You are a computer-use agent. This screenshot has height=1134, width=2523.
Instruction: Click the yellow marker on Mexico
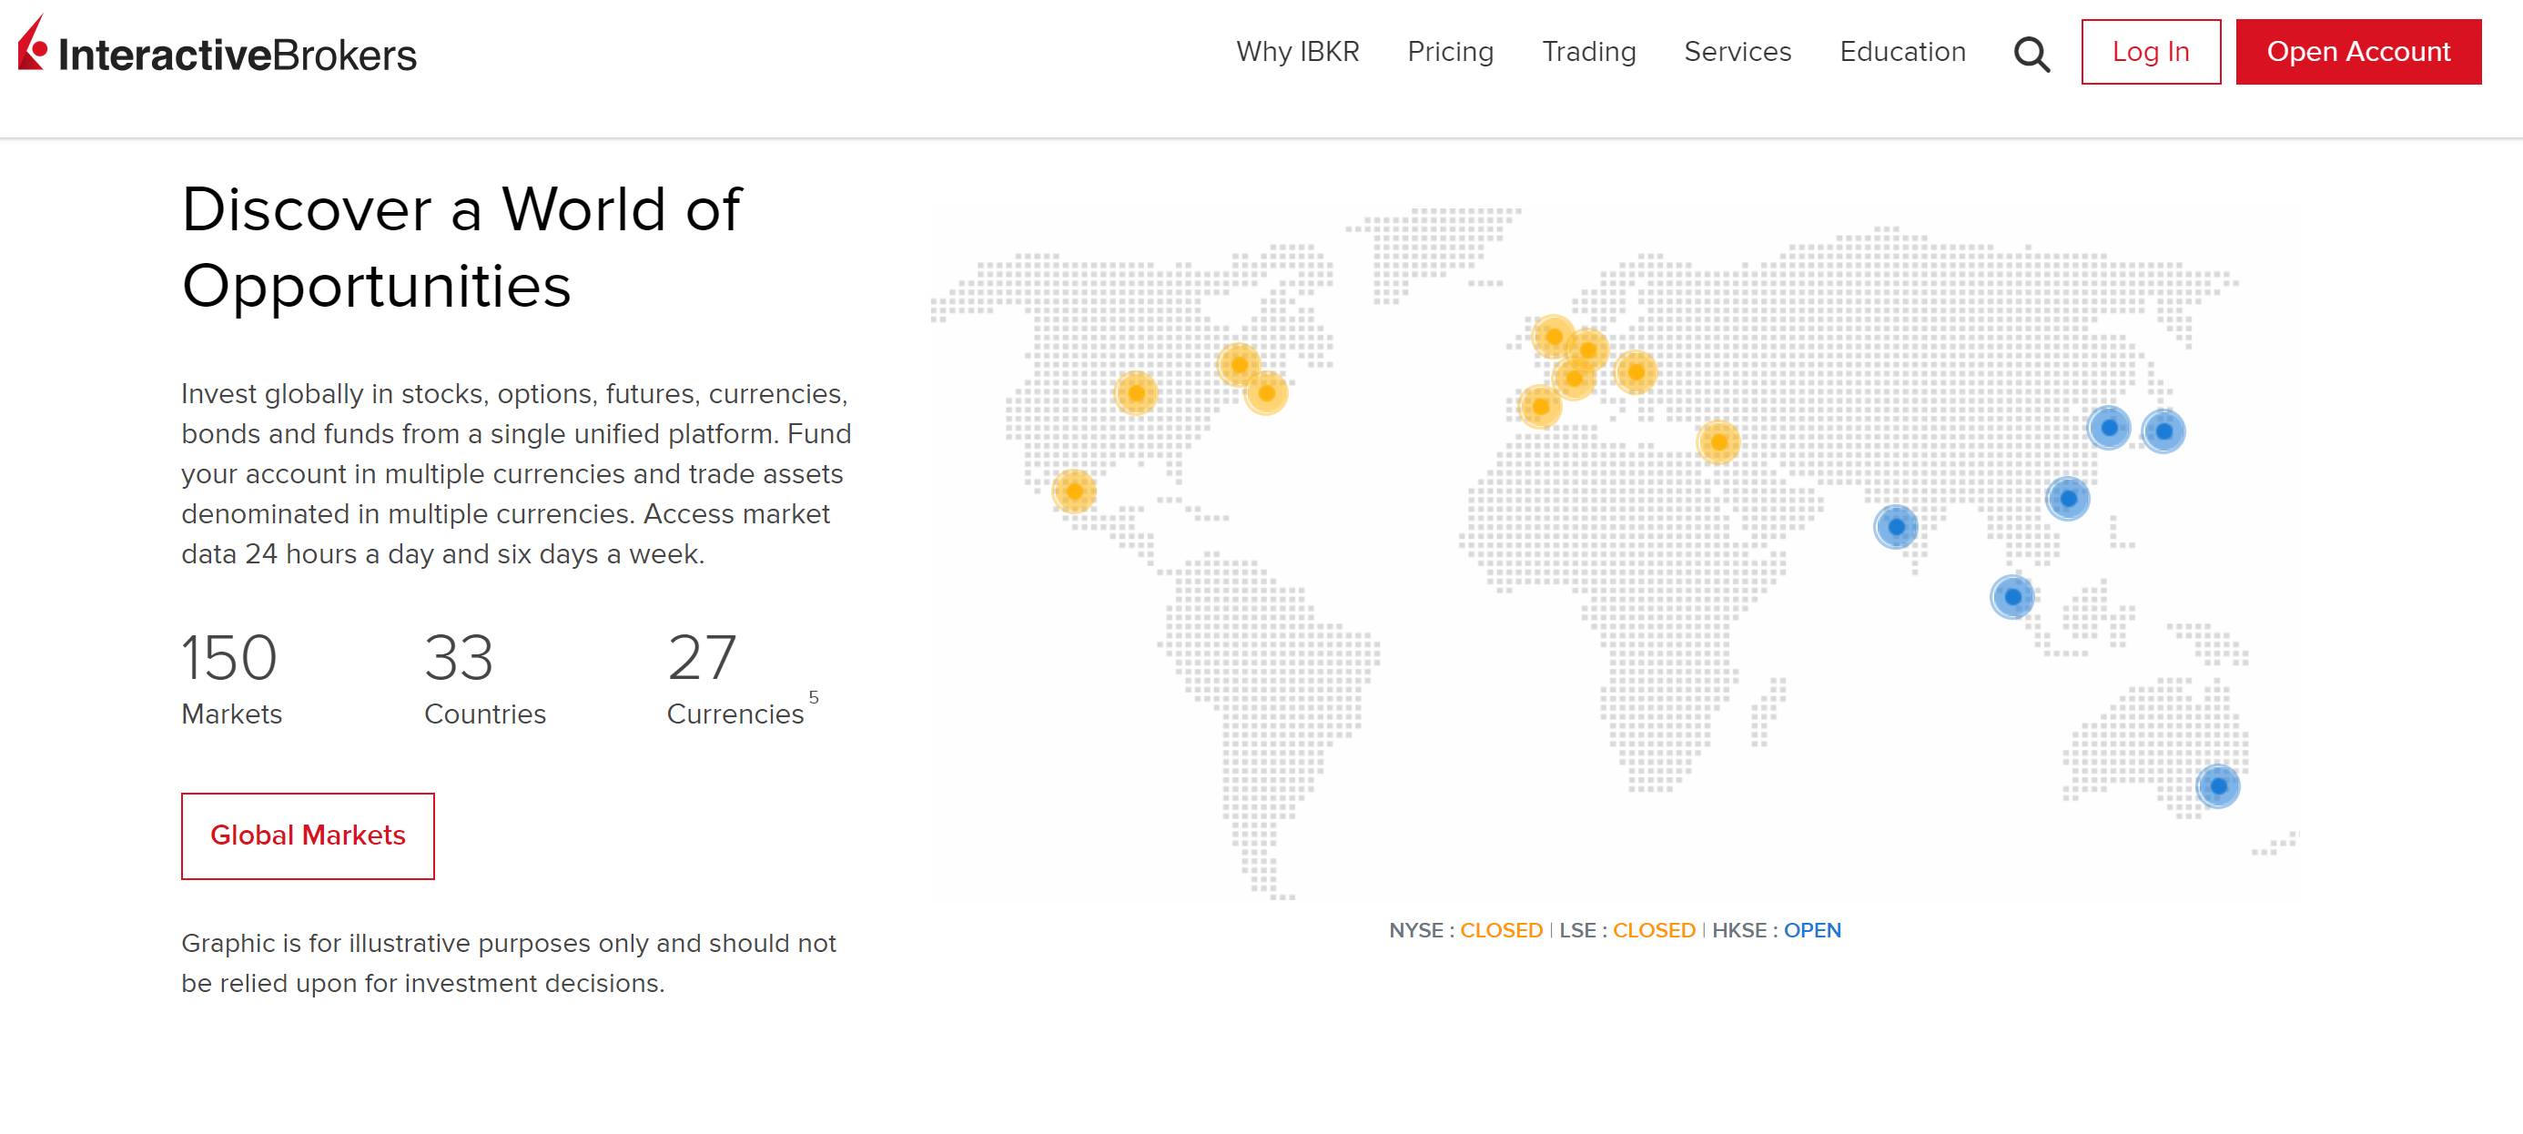pyautogui.click(x=1073, y=491)
